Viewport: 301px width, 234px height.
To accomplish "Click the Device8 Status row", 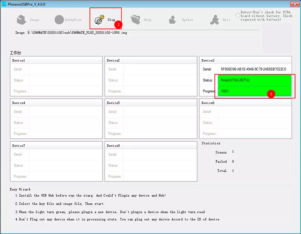I will click(x=151, y=165).
